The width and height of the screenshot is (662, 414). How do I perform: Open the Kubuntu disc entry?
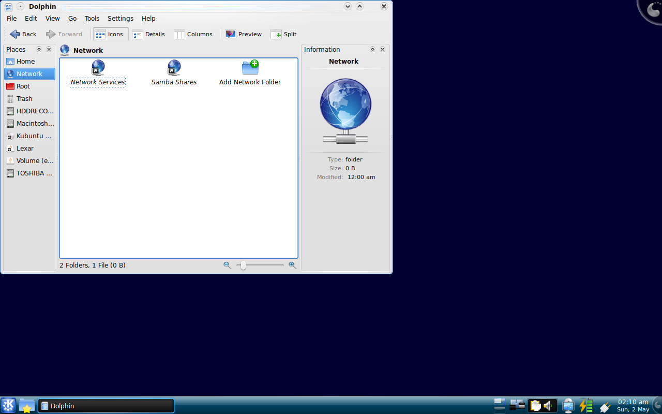click(29, 136)
